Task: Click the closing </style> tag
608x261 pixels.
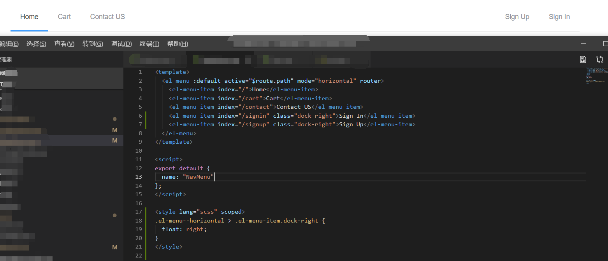Action: click(169, 247)
